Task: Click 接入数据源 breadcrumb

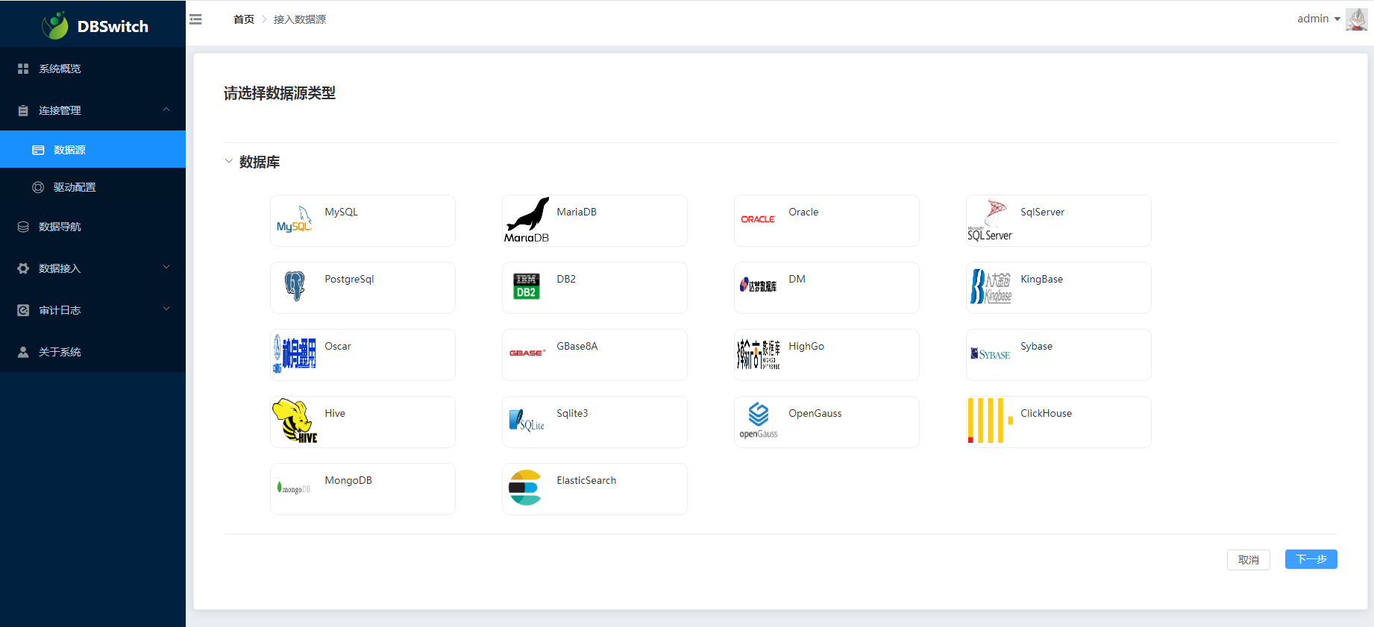Action: (x=300, y=19)
